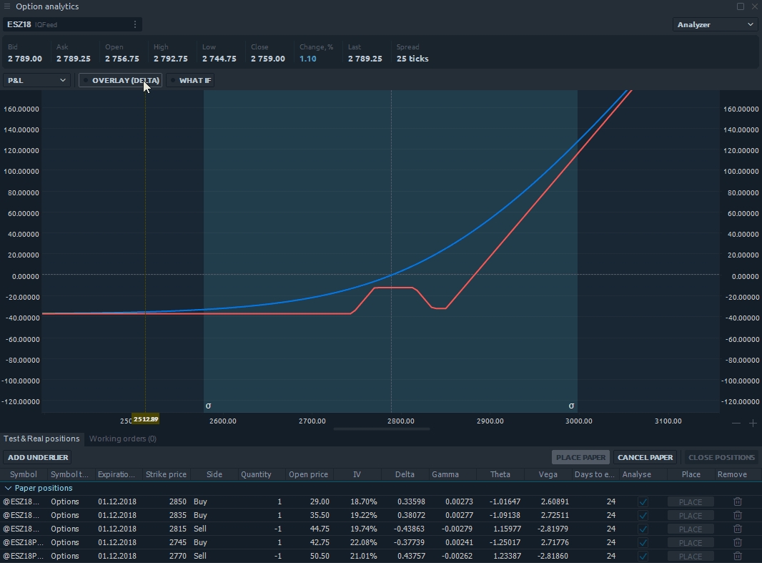Click the ADD UNDERLIER button
This screenshot has width=762, height=563.
38,457
